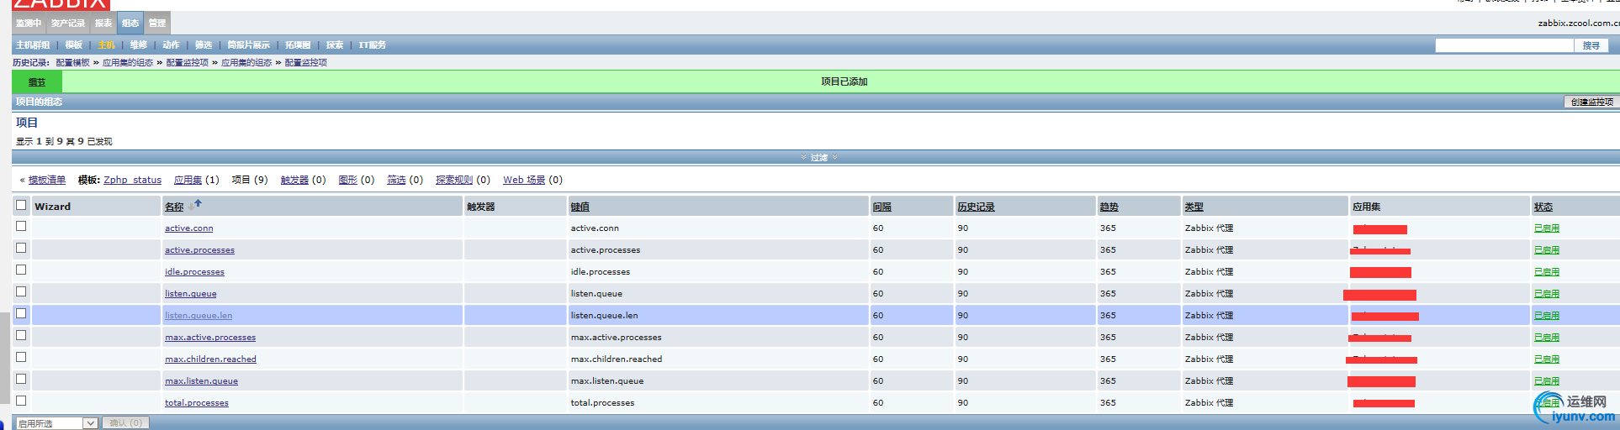Go to 主机 submenu

coord(106,45)
